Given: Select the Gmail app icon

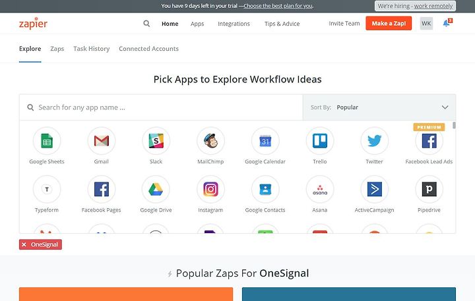Looking at the screenshot, I should click(x=101, y=141).
